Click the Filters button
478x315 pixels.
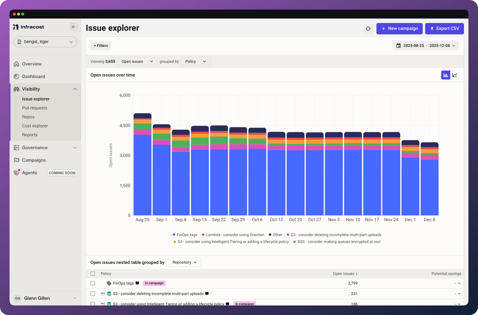pyautogui.click(x=101, y=46)
